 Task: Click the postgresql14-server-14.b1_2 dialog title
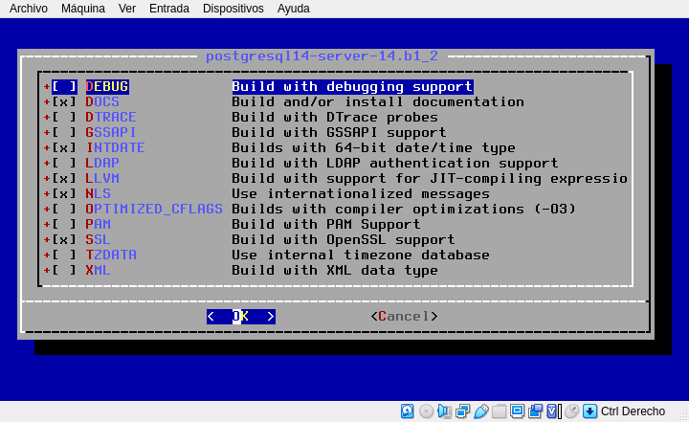[322, 56]
